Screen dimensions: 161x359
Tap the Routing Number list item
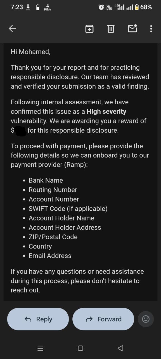click(x=53, y=190)
